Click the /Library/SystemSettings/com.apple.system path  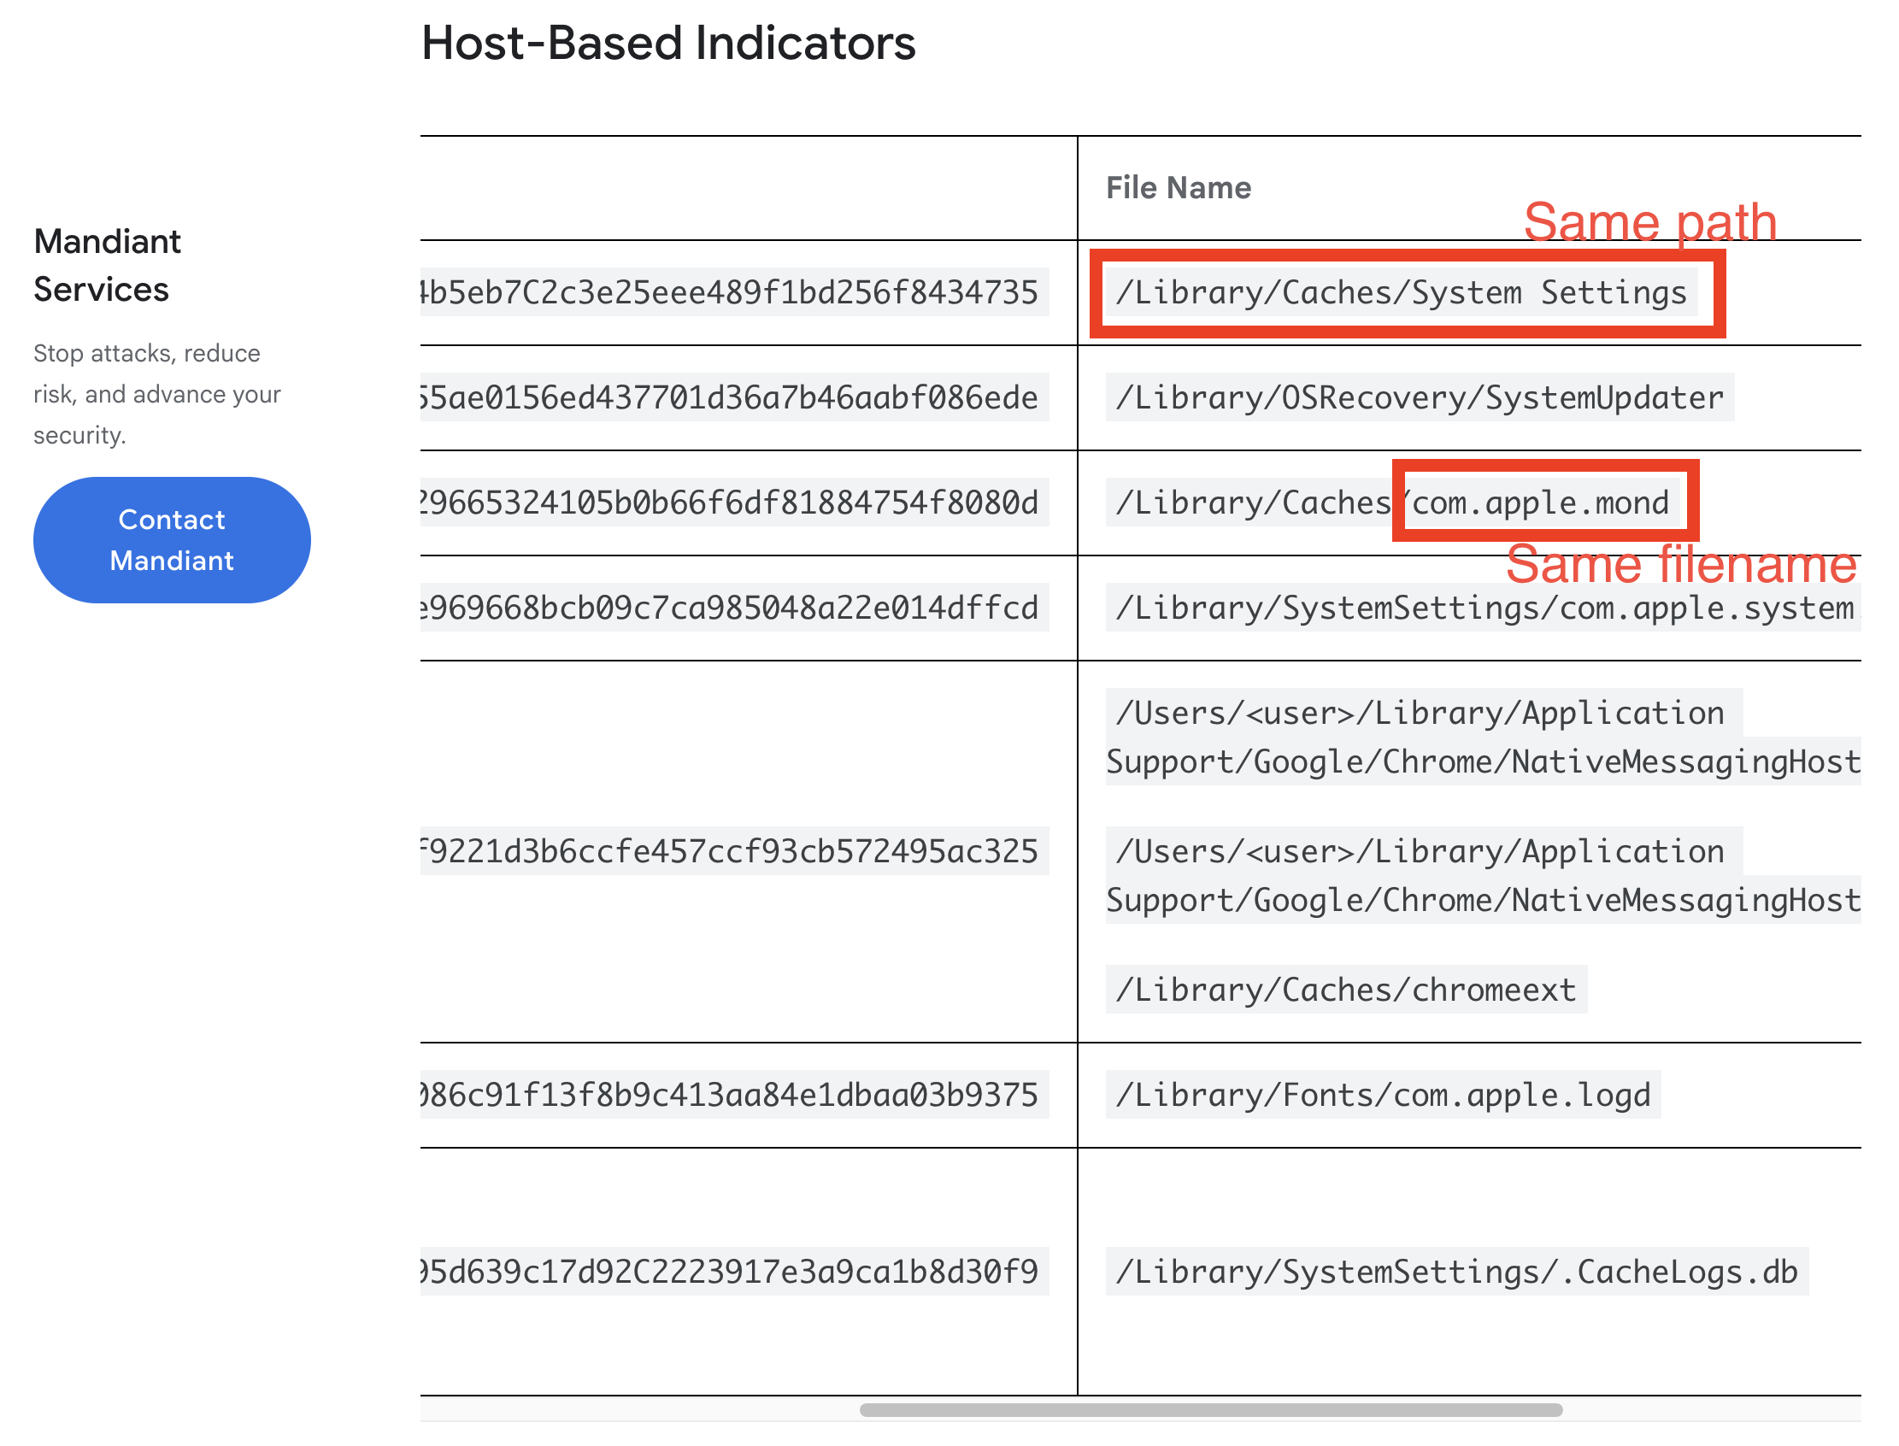1482,608
